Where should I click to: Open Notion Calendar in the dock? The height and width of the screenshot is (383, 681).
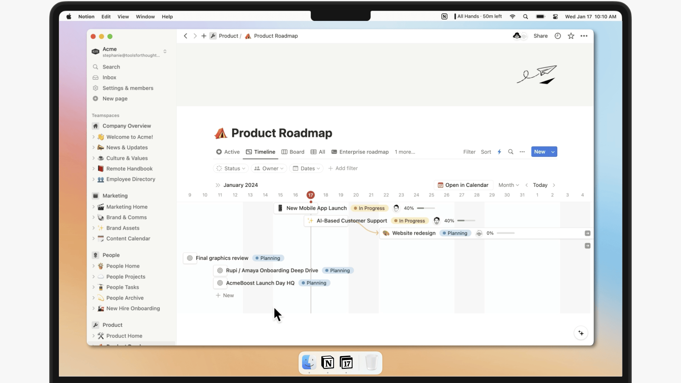pos(346,362)
